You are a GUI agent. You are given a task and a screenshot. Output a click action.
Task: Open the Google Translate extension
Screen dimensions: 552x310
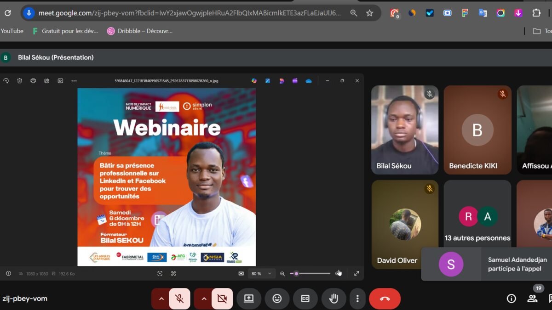pyautogui.click(x=483, y=13)
